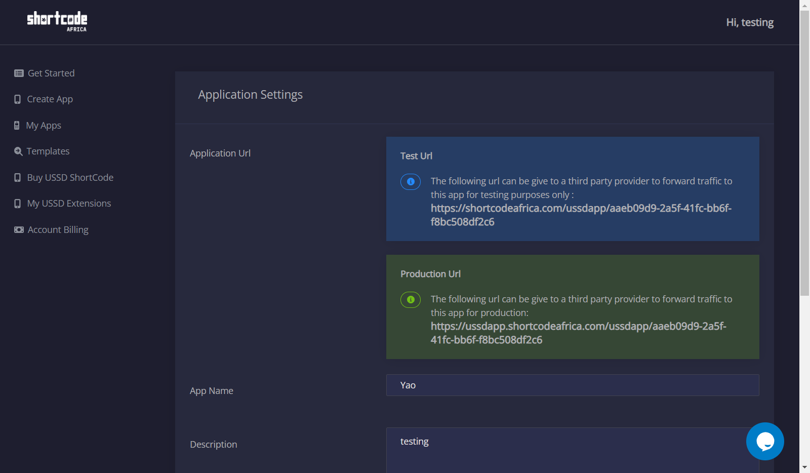The height and width of the screenshot is (473, 810).
Task: Click the Account Billing money icon
Action: coord(19,230)
